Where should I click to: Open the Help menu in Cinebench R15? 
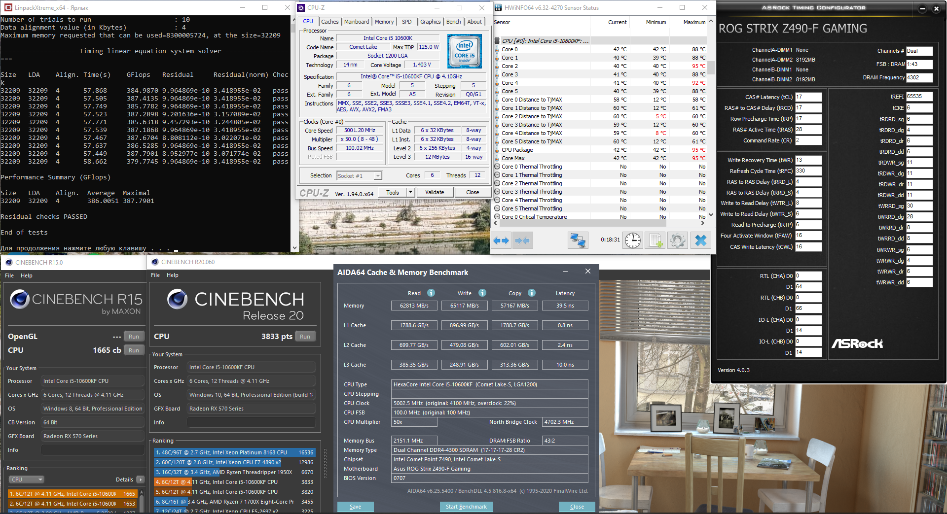[27, 275]
